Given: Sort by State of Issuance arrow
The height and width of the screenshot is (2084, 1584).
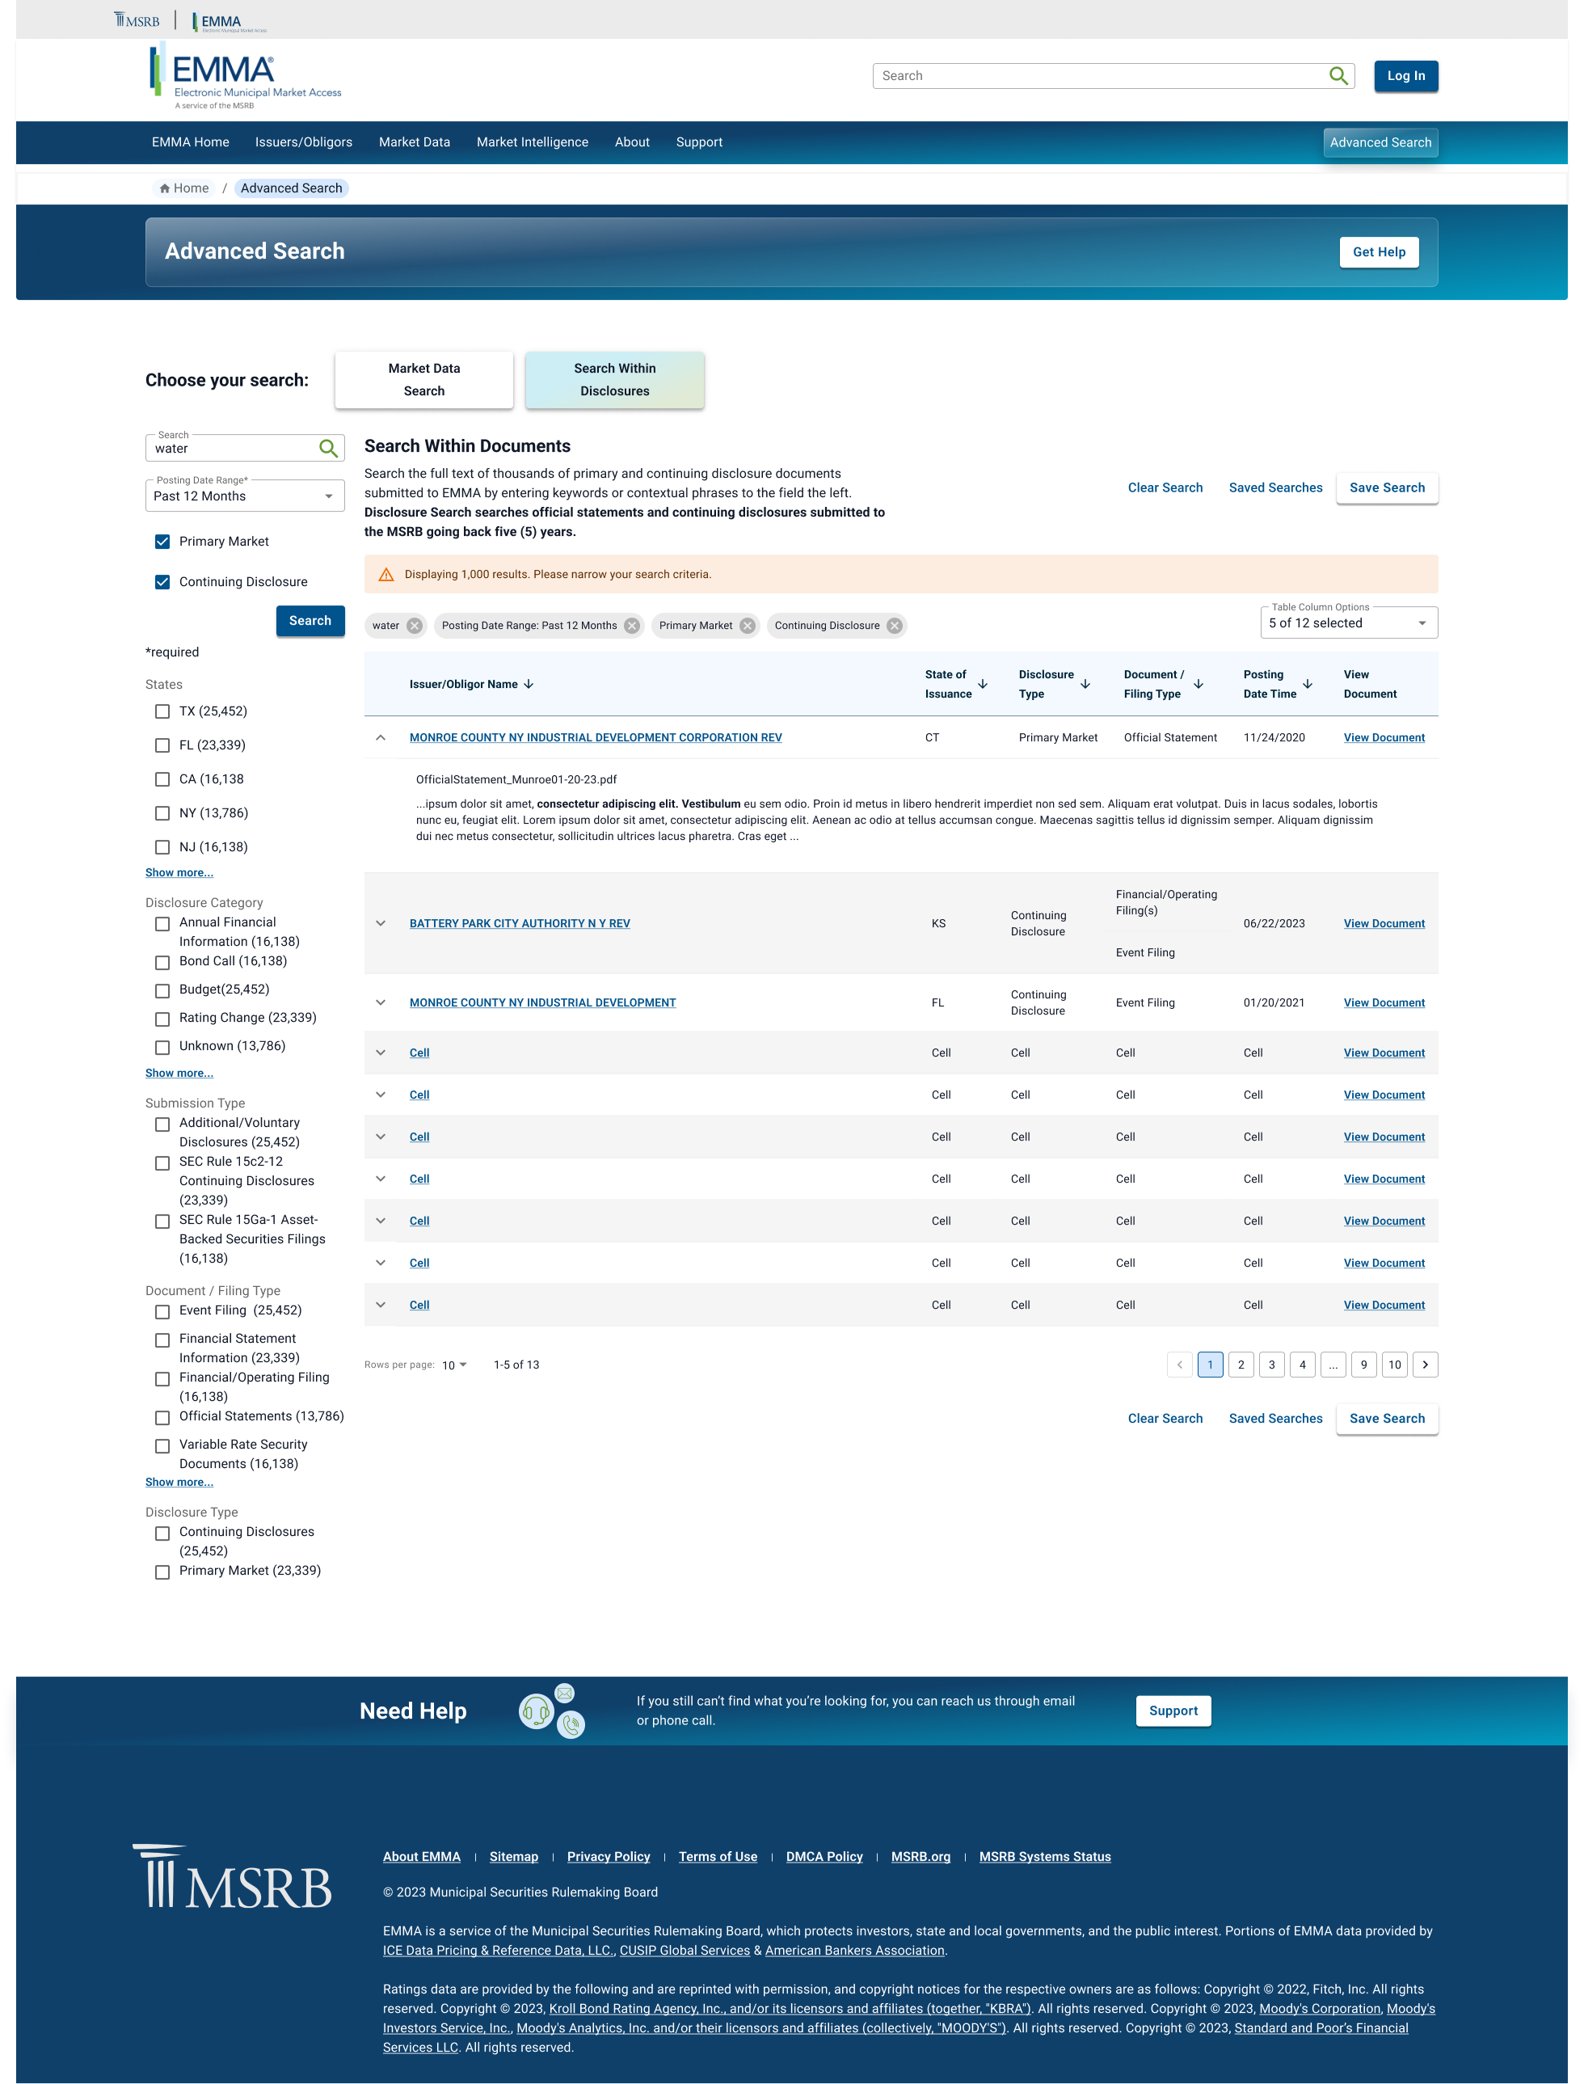Looking at the screenshot, I should (983, 684).
